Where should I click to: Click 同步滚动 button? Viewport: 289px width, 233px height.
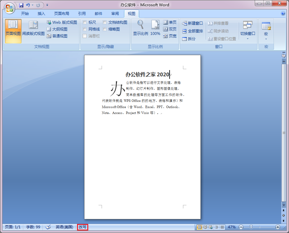point(218,31)
